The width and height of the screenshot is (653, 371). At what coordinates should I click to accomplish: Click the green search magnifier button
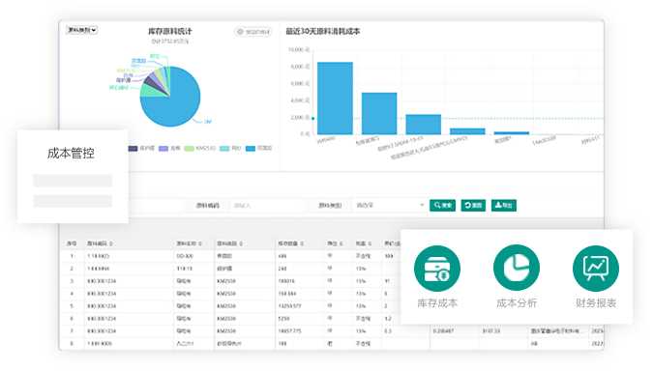(442, 205)
